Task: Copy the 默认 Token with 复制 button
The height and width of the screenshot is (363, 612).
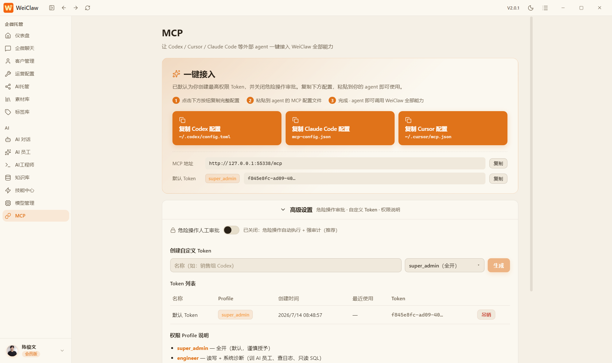Action: pos(498,179)
